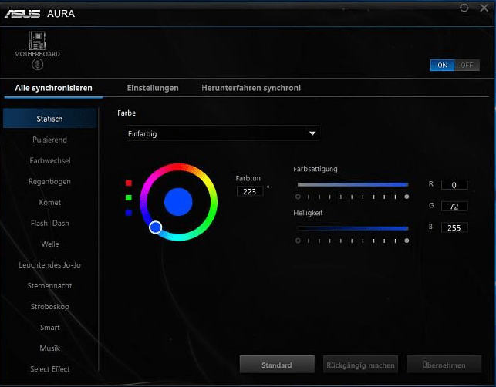Select the Sternennacht effect
Screen dimensions: 496x387
click(49, 286)
